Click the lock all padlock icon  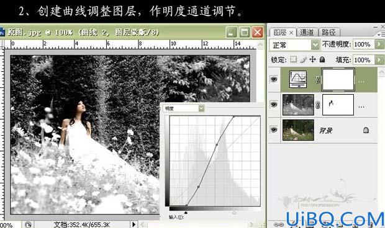322,59
